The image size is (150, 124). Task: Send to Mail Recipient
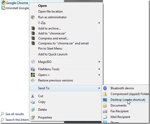[x=126, y=117]
